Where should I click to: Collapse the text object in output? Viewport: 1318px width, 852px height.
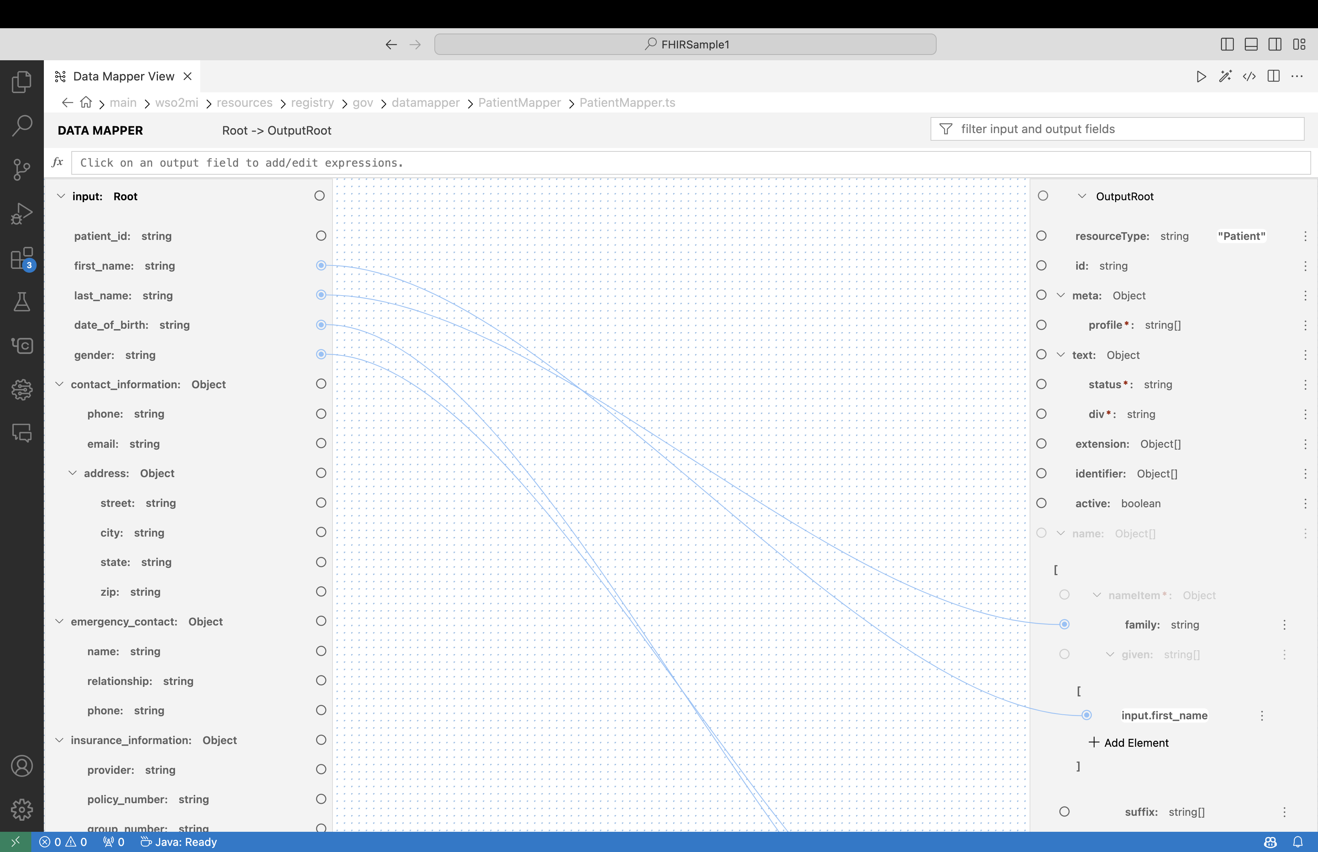[1061, 355]
